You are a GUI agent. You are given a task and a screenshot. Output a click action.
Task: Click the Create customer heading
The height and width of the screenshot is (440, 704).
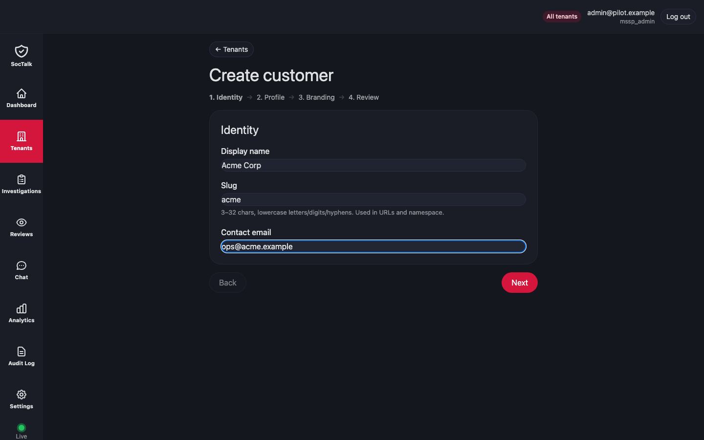point(271,75)
